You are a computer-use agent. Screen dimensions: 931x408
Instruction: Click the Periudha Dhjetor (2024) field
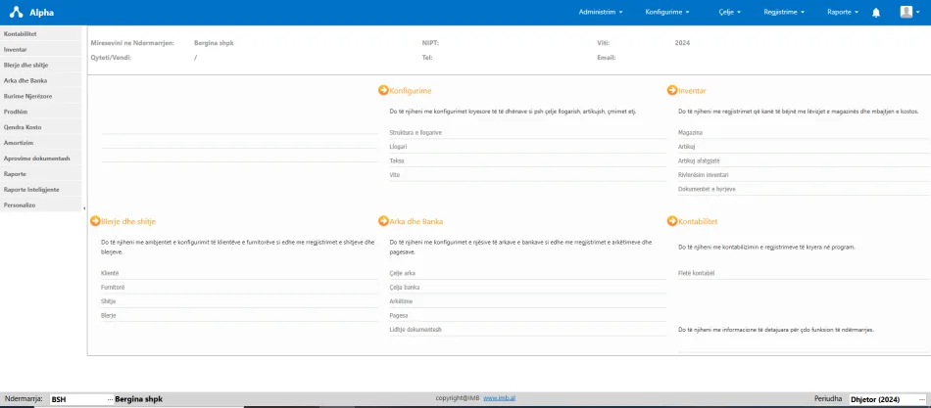click(x=888, y=400)
